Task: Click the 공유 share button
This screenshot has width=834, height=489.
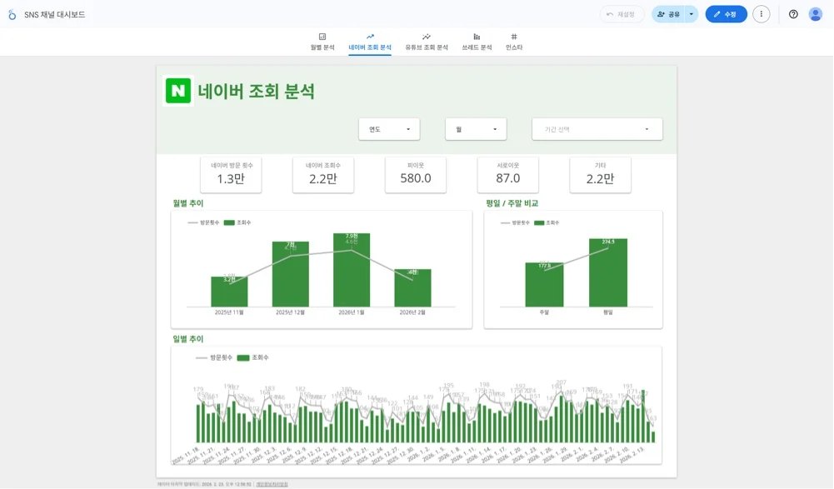Action: point(668,14)
